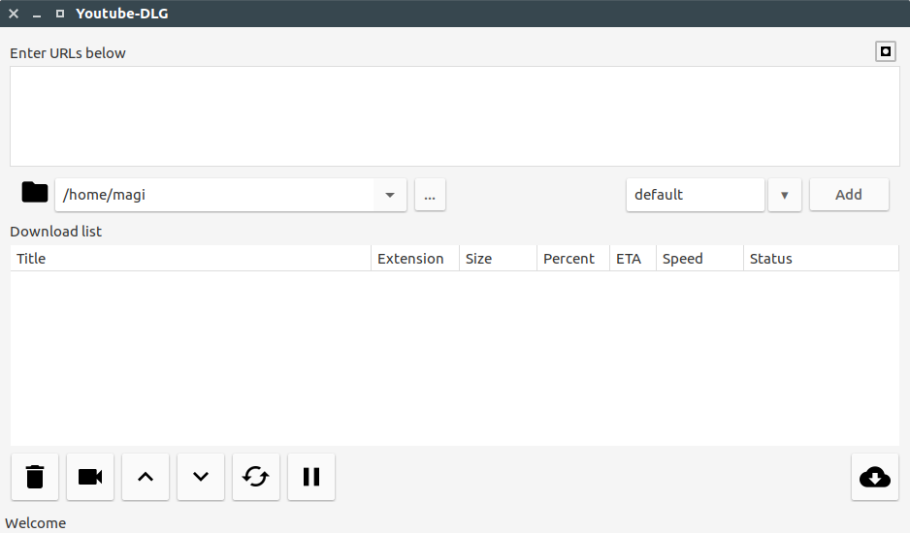Click the trash delete button
910x533 pixels.
[x=35, y=477]
